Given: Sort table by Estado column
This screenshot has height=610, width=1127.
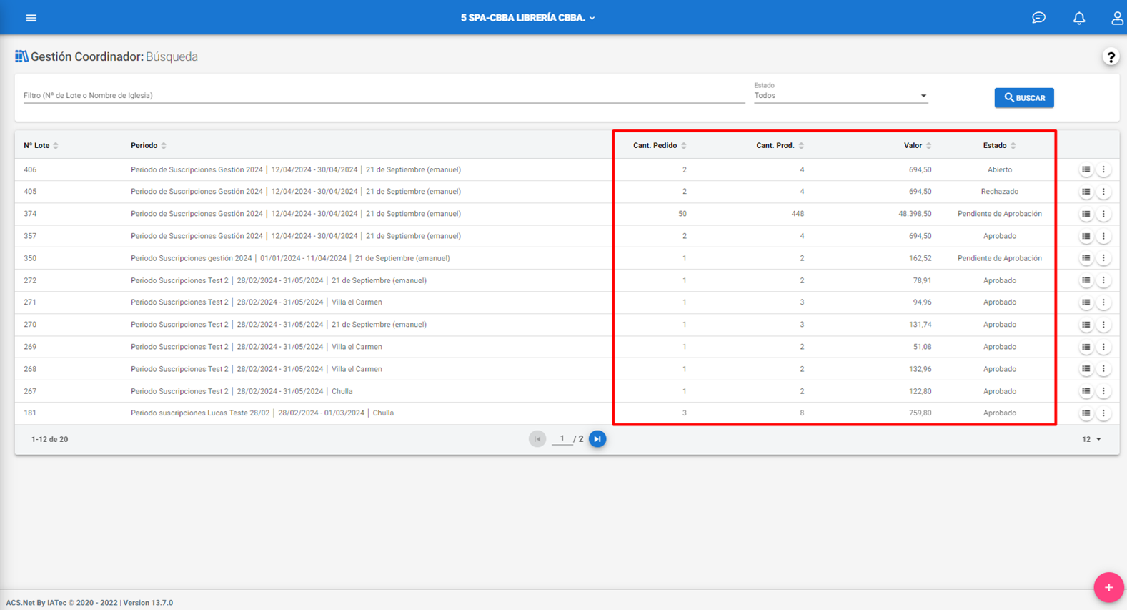Looking at the screenshot, I should (999, 146).
